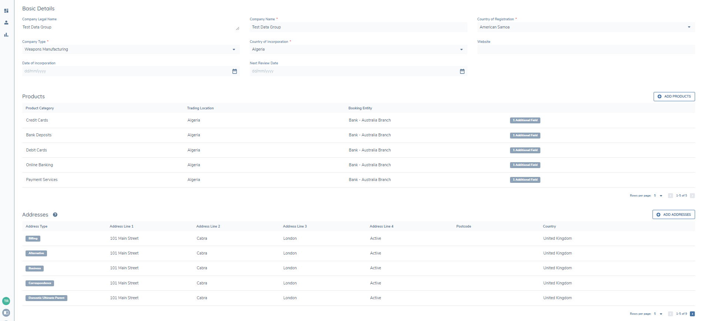Open the bar chart reports icon
This screenshot has height=321, width=701.
(x=6, y=35)
